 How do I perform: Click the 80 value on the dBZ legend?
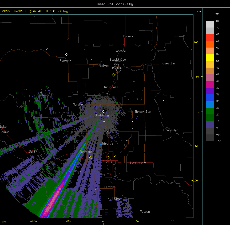click(218, 21)
